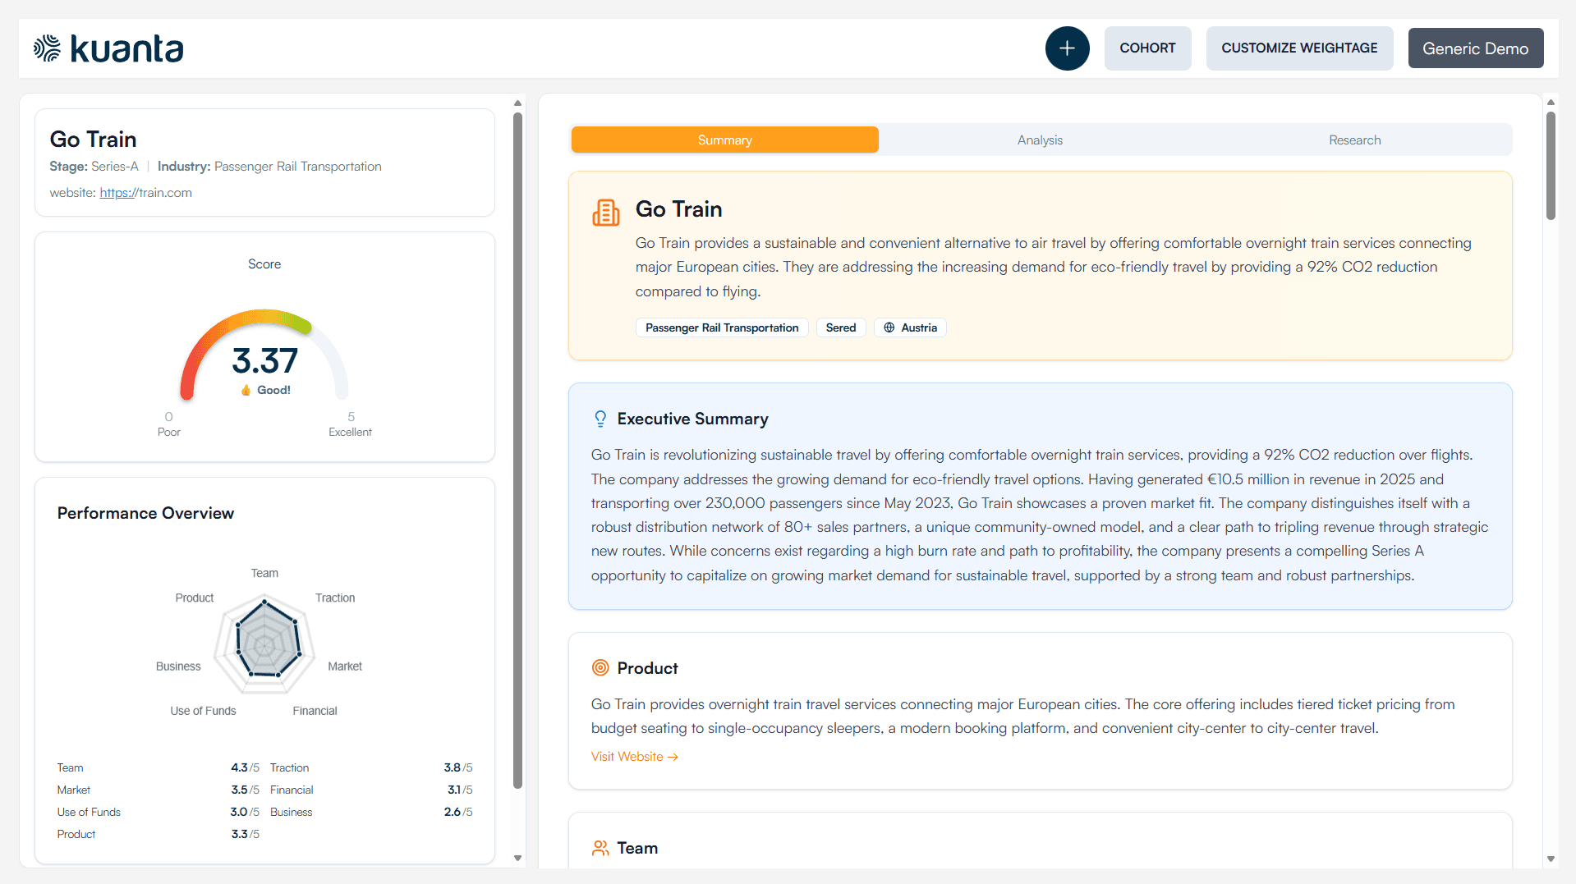Viewport: 1576px width, 884px height.
Task: Click the lightbulb icon of Executive Summary
Action: click(600, 419)
